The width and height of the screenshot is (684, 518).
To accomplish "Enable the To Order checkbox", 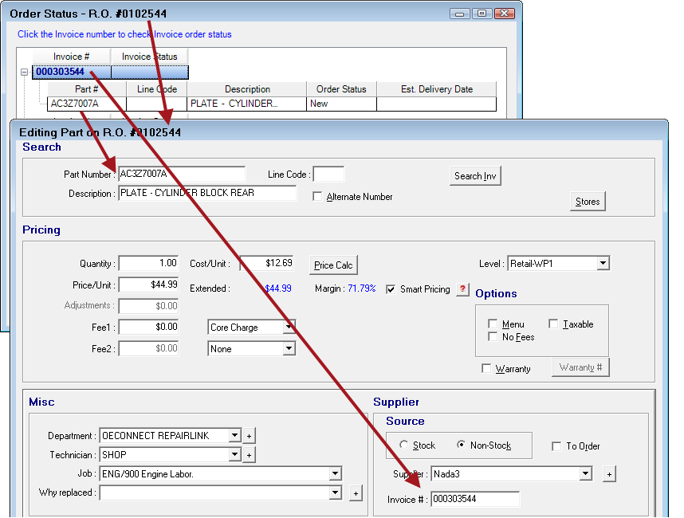I will 556,446.
